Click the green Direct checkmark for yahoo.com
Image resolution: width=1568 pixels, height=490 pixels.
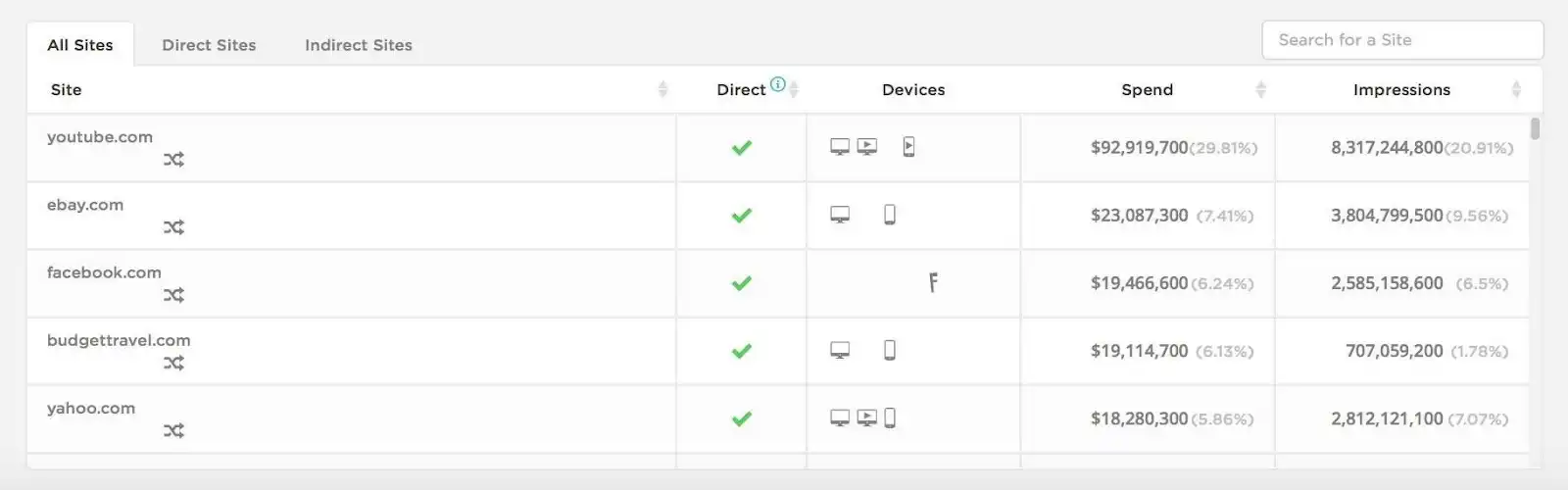click(742, 418)
